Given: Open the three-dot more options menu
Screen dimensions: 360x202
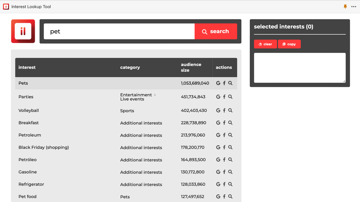Looking at the screenshot, I should click(x=354, y=6).
